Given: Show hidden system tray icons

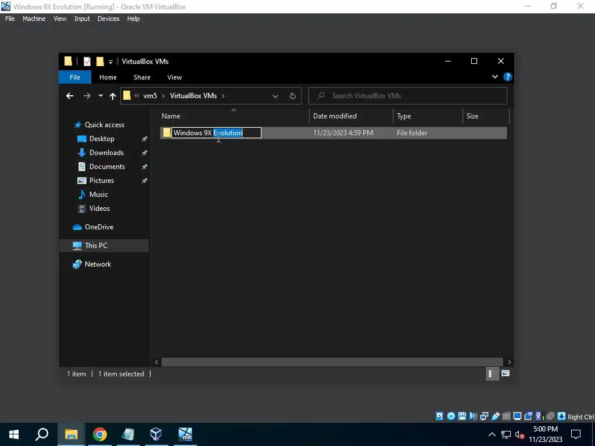Looking at the screenshot, I should (x=492, y=434).
